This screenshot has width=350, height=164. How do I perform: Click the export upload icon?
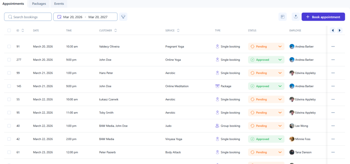point(296,17)
